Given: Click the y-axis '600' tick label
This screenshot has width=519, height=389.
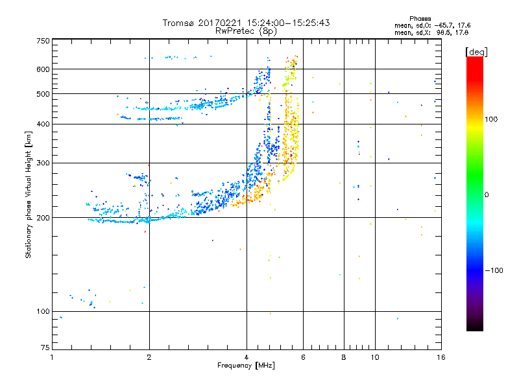Looking at the screenshot, I should coord(43,69).
